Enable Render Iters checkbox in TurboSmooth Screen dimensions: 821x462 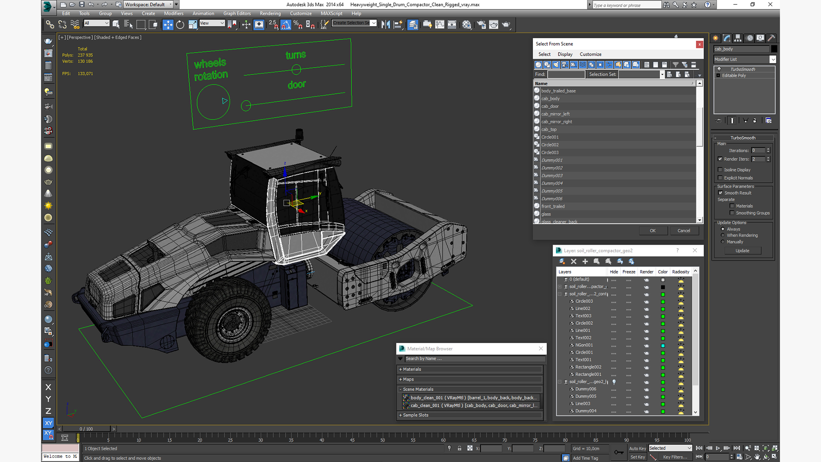tap(720, 159)
